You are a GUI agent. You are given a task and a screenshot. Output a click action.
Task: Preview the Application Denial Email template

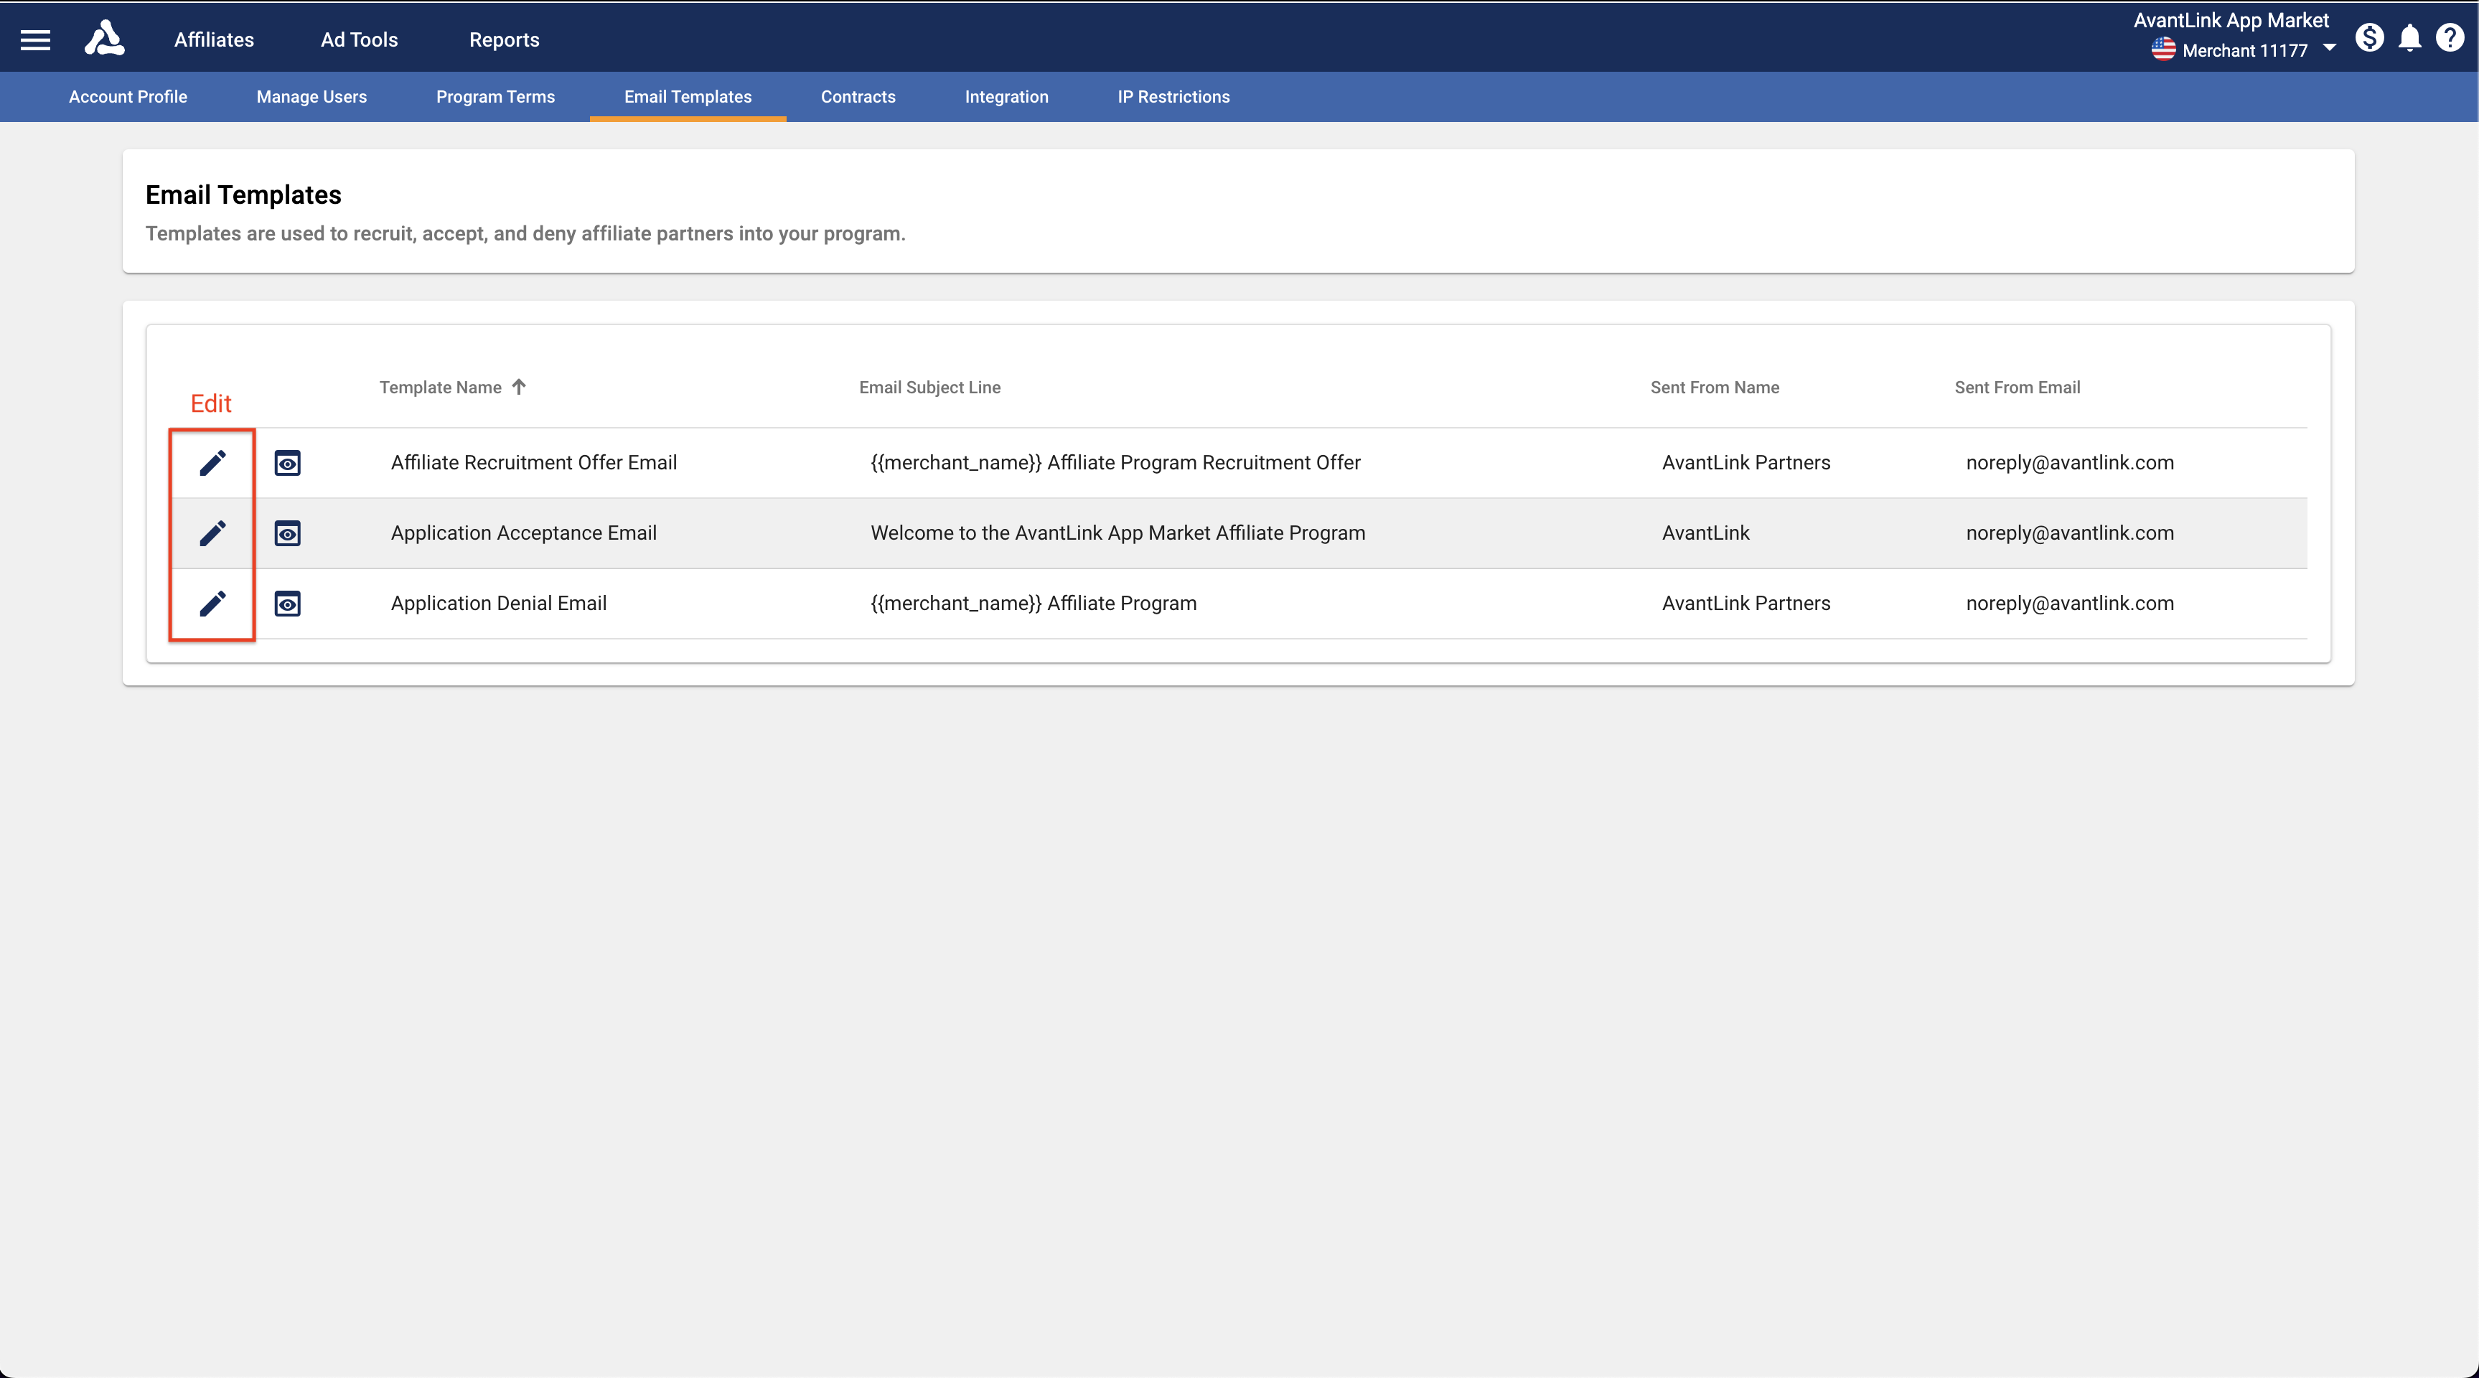pyautogui.click(x=288, y=604)
